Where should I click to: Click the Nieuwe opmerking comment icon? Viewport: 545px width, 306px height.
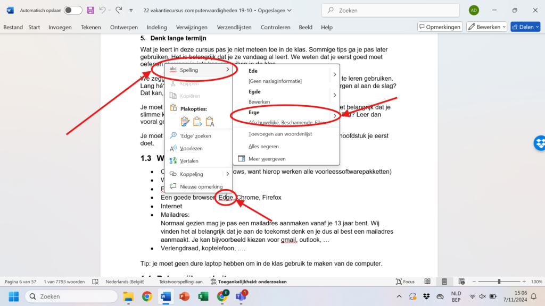(x=172, y=186)
